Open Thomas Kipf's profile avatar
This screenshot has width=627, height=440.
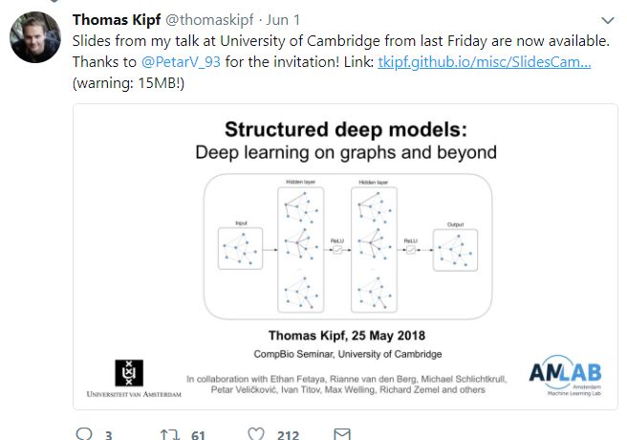click(x=36, y=37)
